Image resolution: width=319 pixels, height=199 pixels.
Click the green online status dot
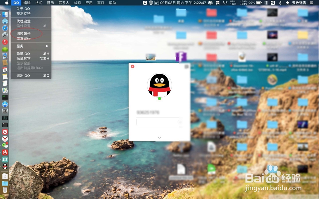click(x=159, y=98)
